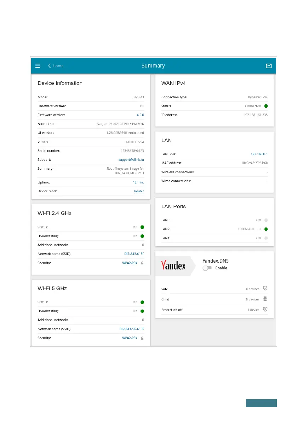This screenshot has width=297, height=421.
Task: Click the lock icon in Wi-Fi 2.4 GHz
Action: click(142, 263)
